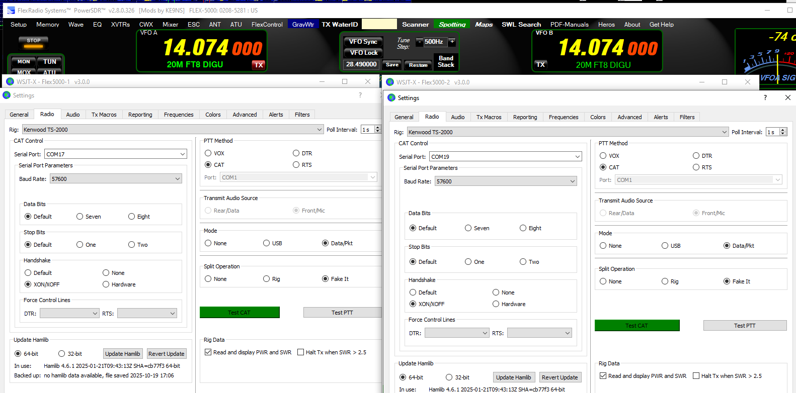Open the Rig dropdown in Flex5000-2

tap(568, 132)
